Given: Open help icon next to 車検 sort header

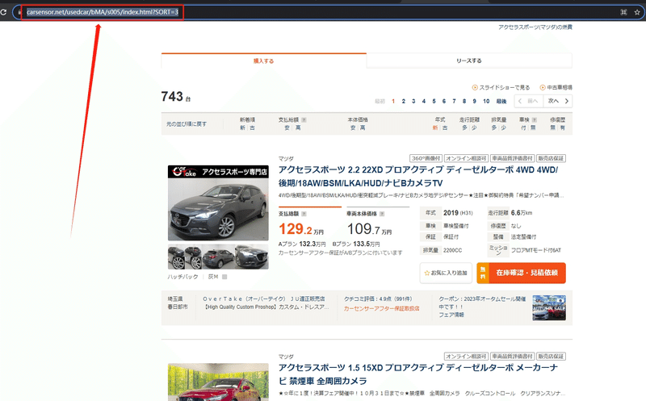Looking at the screenshot, I should point(535,119).
